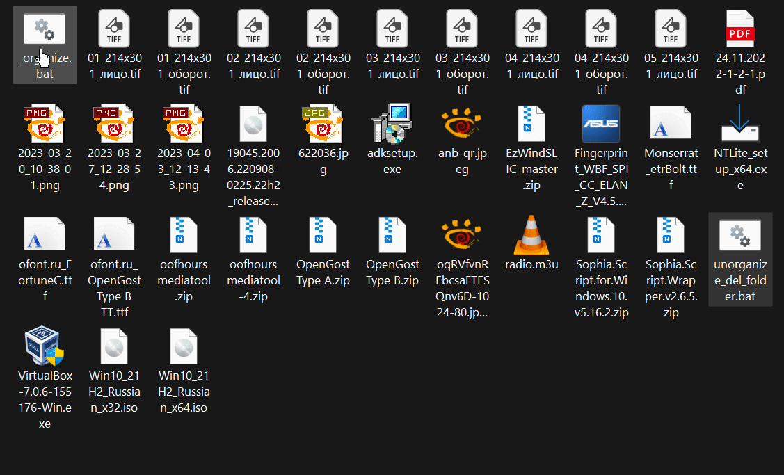Click the 01_214x301_лицо.tif file icon
Screen dimensions: 784x475
pyautogui.click(x=114, y=29)
